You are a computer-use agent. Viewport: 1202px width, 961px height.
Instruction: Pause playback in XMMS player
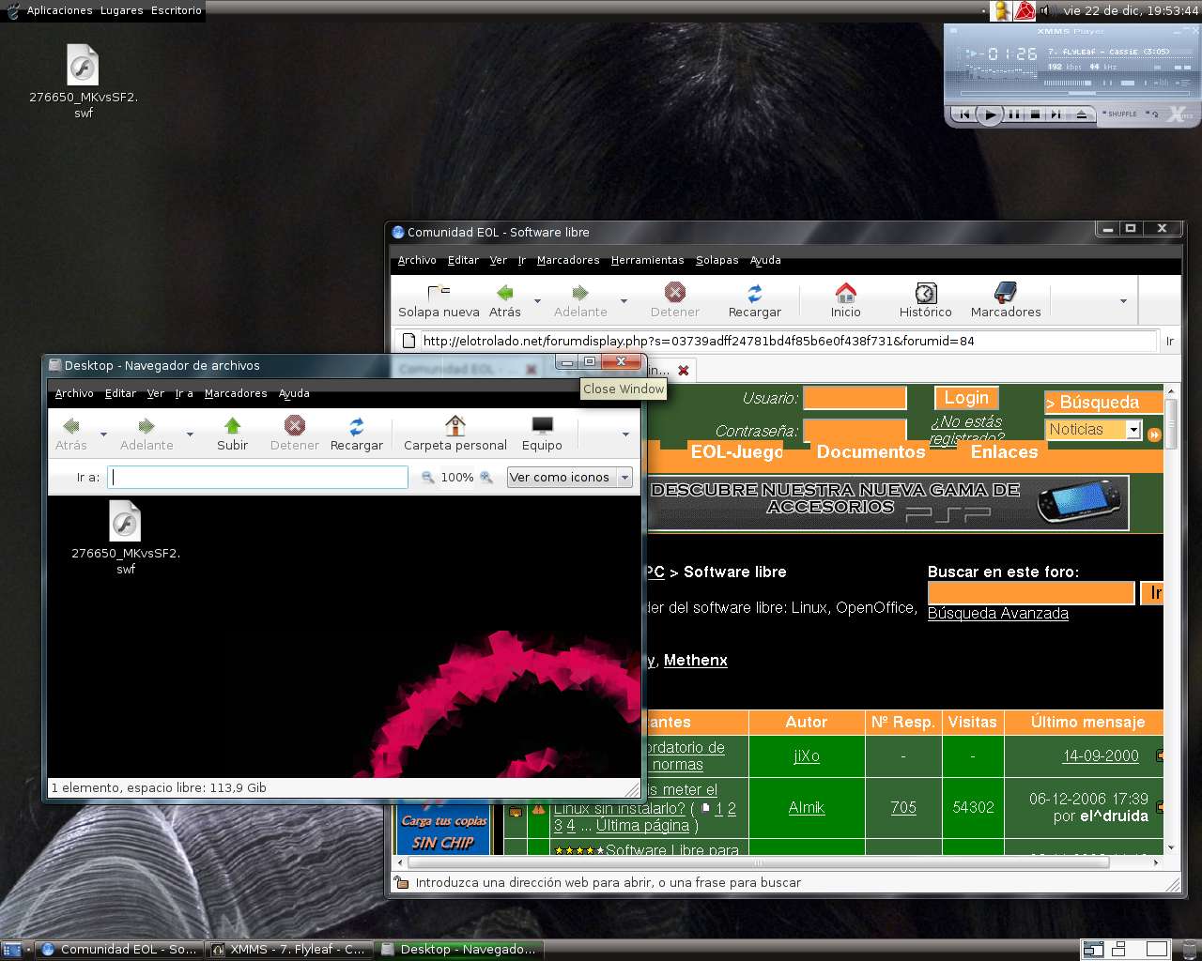[1013, 114]
